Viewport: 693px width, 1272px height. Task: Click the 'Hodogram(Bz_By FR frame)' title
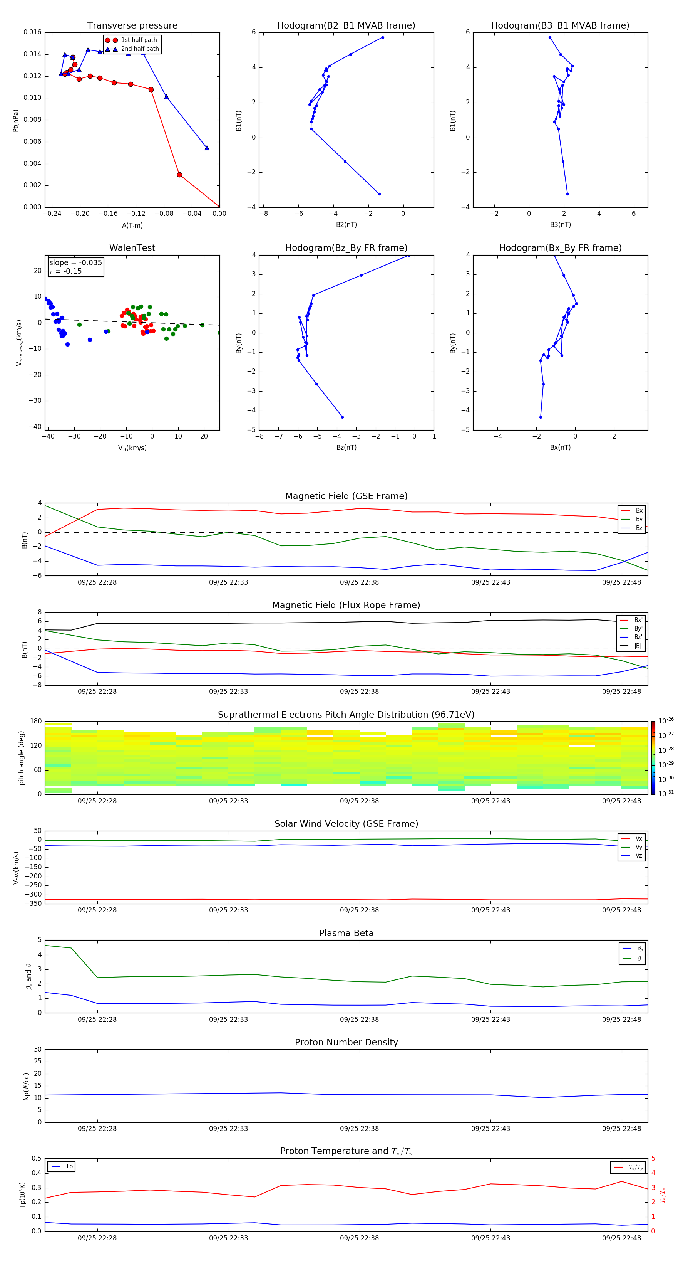[346, 248]
